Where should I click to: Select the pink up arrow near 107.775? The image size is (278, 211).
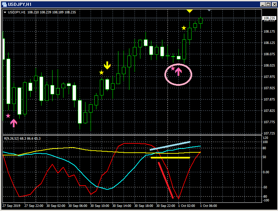point(14,123)
